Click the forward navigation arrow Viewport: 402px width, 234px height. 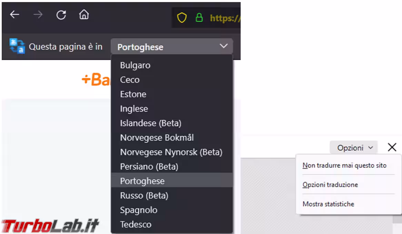click(x=38, y=15)
